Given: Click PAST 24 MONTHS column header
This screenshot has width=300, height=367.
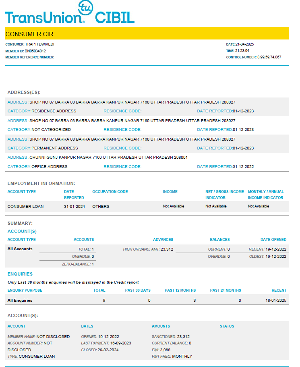Looking at the screenshot, I should click(x=226, y=290).
